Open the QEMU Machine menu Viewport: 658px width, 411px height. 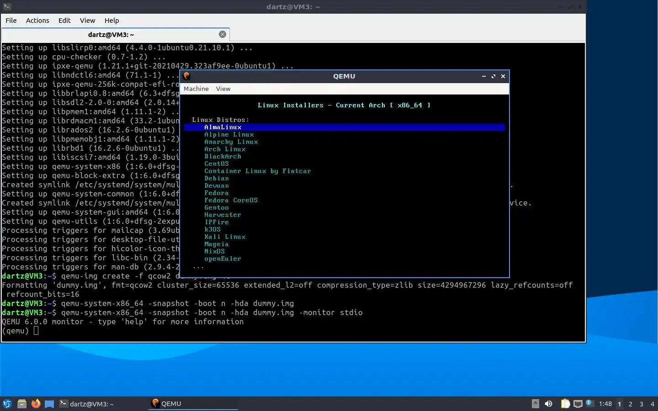tap(196, 89)
